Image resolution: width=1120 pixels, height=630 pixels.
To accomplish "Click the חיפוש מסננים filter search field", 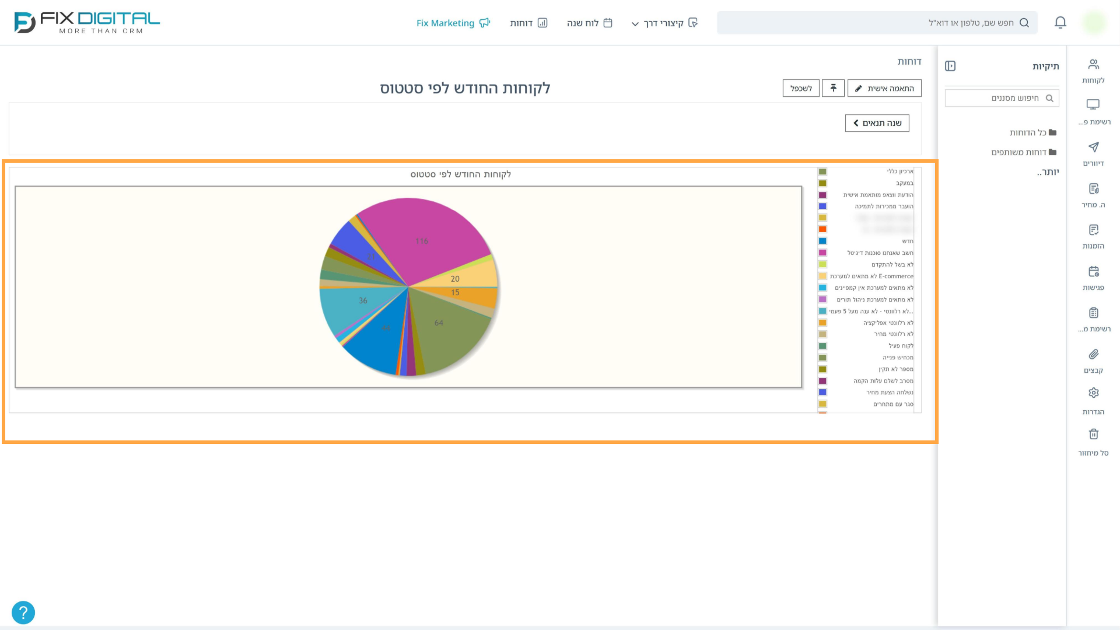I will pos(1002,98).
